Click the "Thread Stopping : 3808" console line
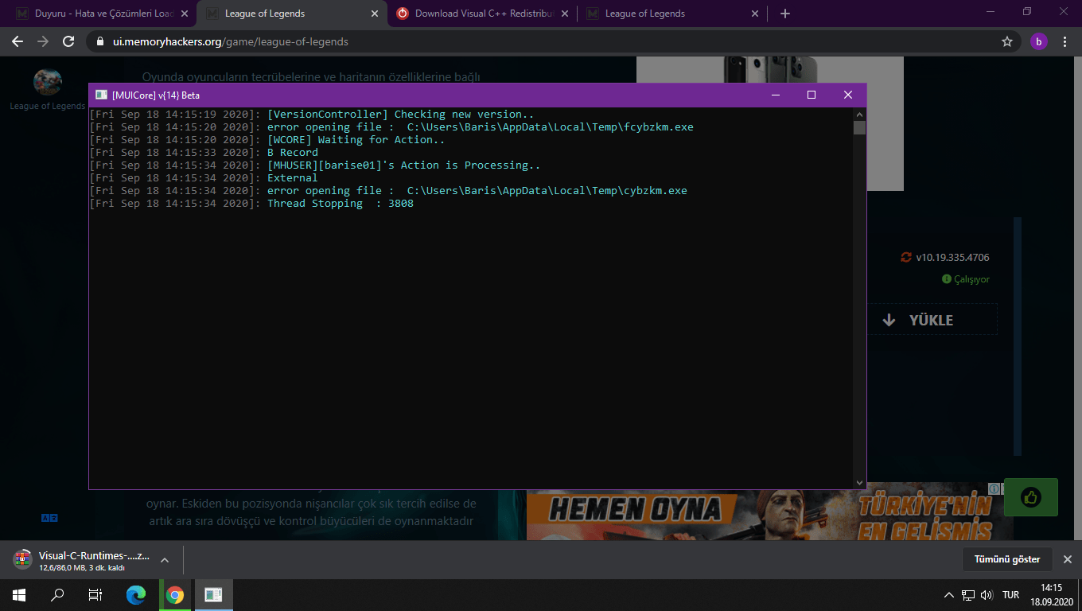This screenshot has height=611, width=1082. point(341,204)
